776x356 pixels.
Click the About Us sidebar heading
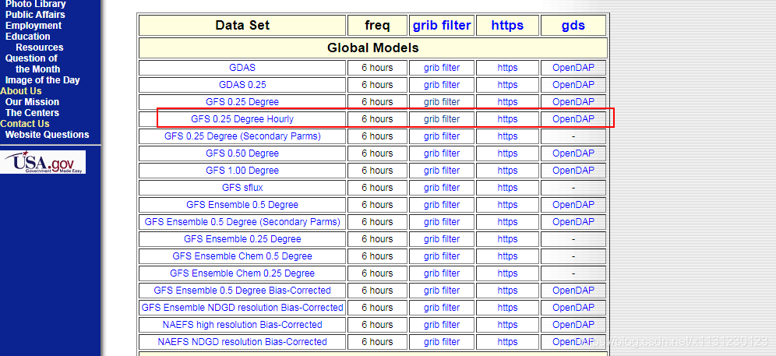coord(21,91)
